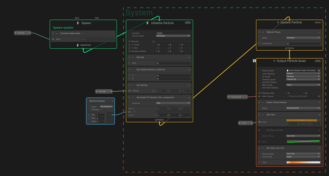Collapse the Set Size block chevron
This screenshot has height=176, width=329.
click(x=189, y=57)
